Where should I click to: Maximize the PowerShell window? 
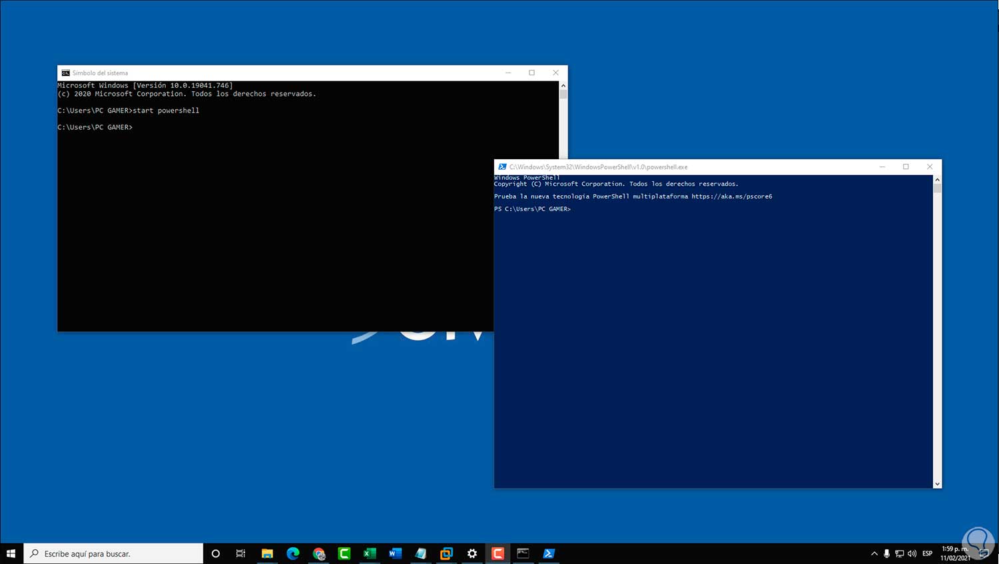click(906, 167)
